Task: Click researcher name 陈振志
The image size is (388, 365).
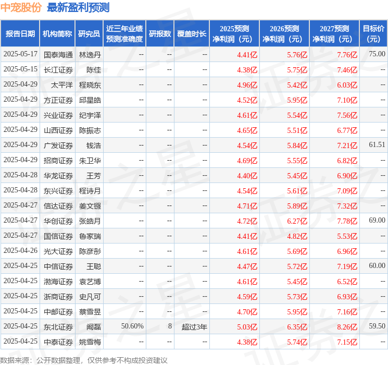Action: tap(90, 130)
